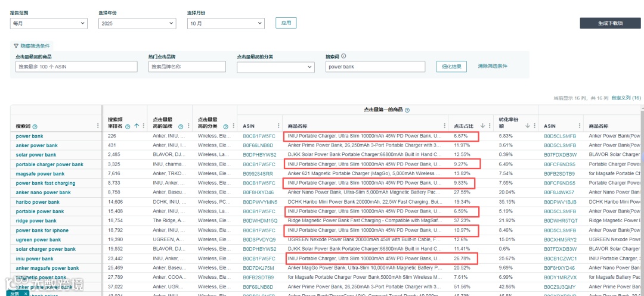Open search term link ugreen power bank
The image size is (644, 296).
click(38, 240)
